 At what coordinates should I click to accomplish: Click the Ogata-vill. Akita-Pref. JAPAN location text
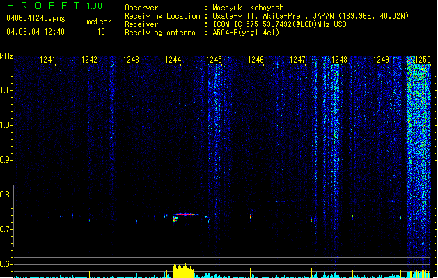click(311, 16)
